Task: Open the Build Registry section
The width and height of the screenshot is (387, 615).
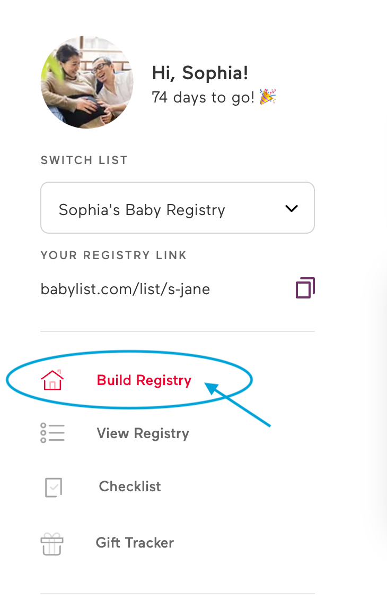Action: point(144,380)
